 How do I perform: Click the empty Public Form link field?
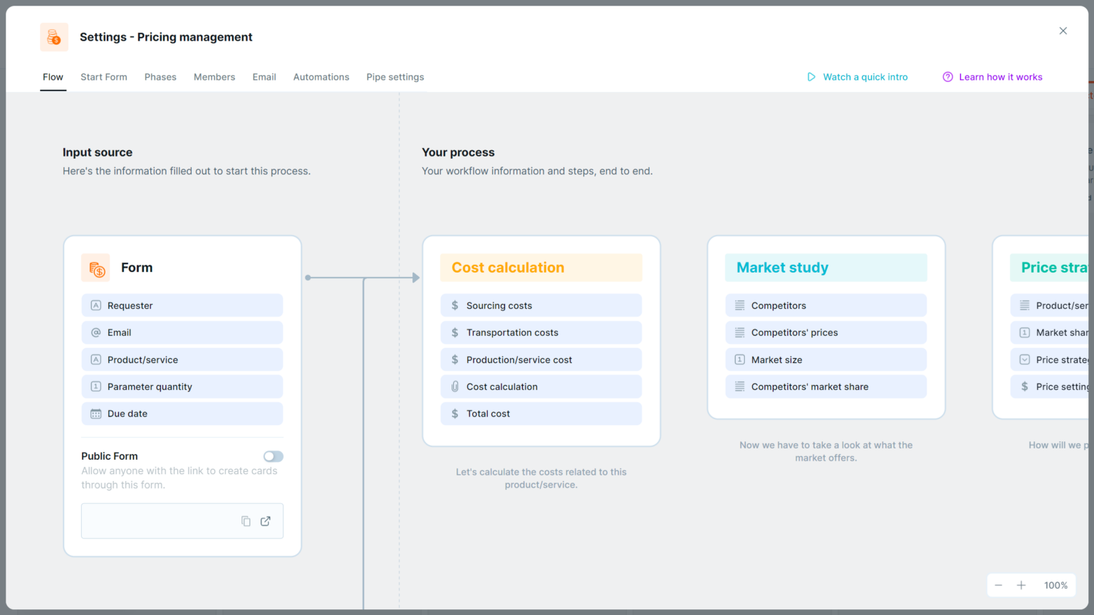164,521
